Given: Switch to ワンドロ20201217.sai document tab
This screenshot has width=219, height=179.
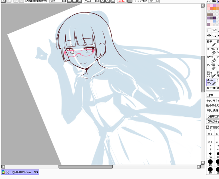Looking at the screenshot, I should click(x=20, y=172).
